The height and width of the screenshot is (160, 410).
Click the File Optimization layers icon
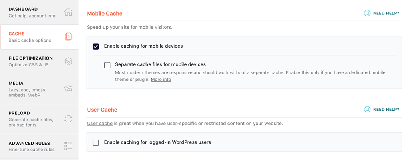[x=68, y=61]
